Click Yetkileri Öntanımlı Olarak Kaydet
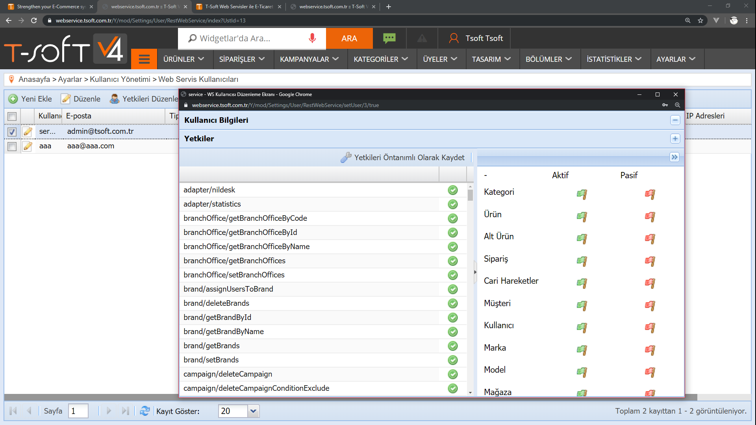Viewport: 756px width, 425px height. coord(402,157)
